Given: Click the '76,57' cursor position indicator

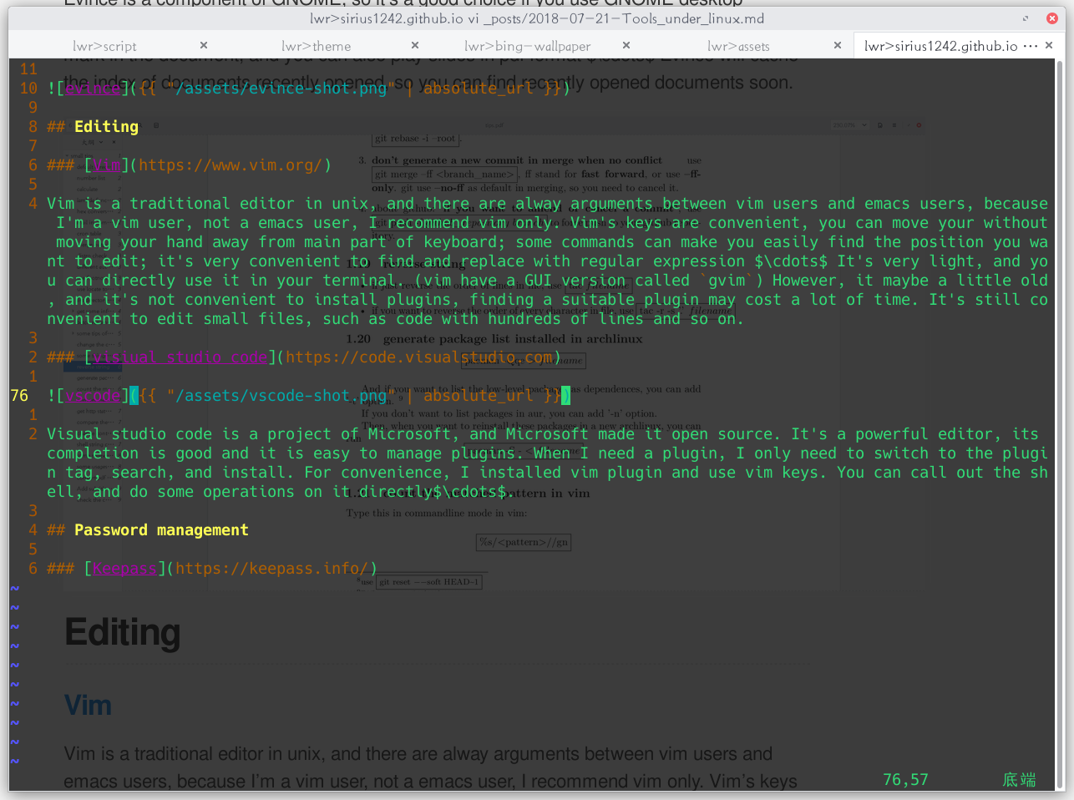Looking at the screenshot, I should (905, 780).
